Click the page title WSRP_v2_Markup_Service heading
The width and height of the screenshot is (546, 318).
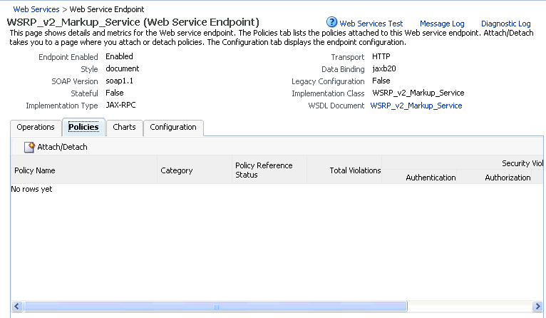[133, 22]
